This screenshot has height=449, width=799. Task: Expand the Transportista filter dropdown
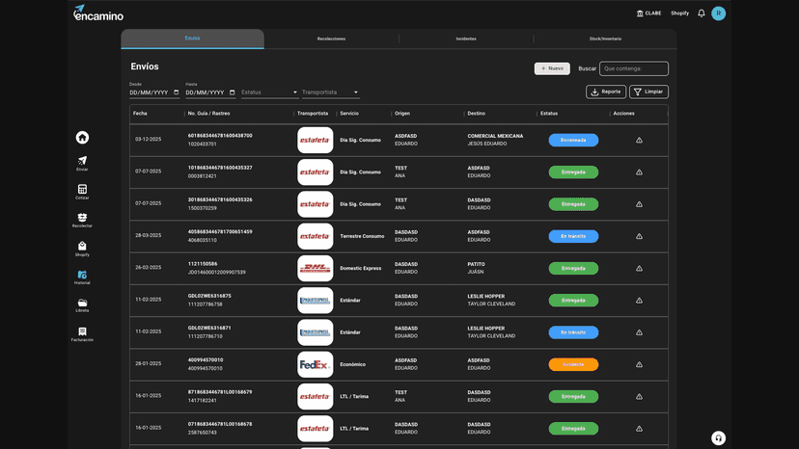point(330,92)
